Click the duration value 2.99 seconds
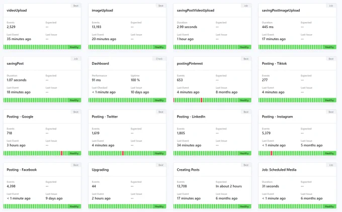This screenshot has height=212, width=342. pyautogui.click(x=187, y=27)
